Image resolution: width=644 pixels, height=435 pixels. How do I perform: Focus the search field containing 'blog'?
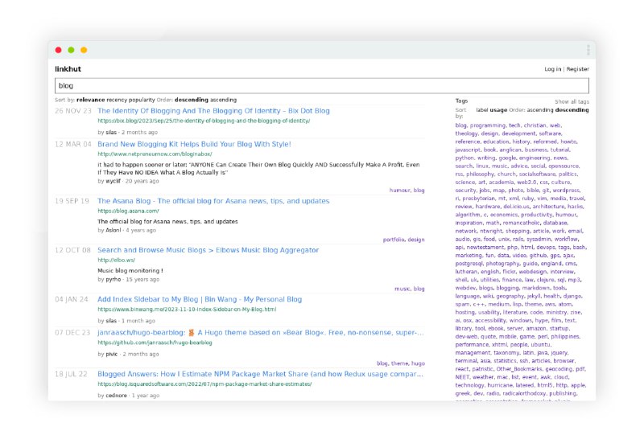(322, 85)
